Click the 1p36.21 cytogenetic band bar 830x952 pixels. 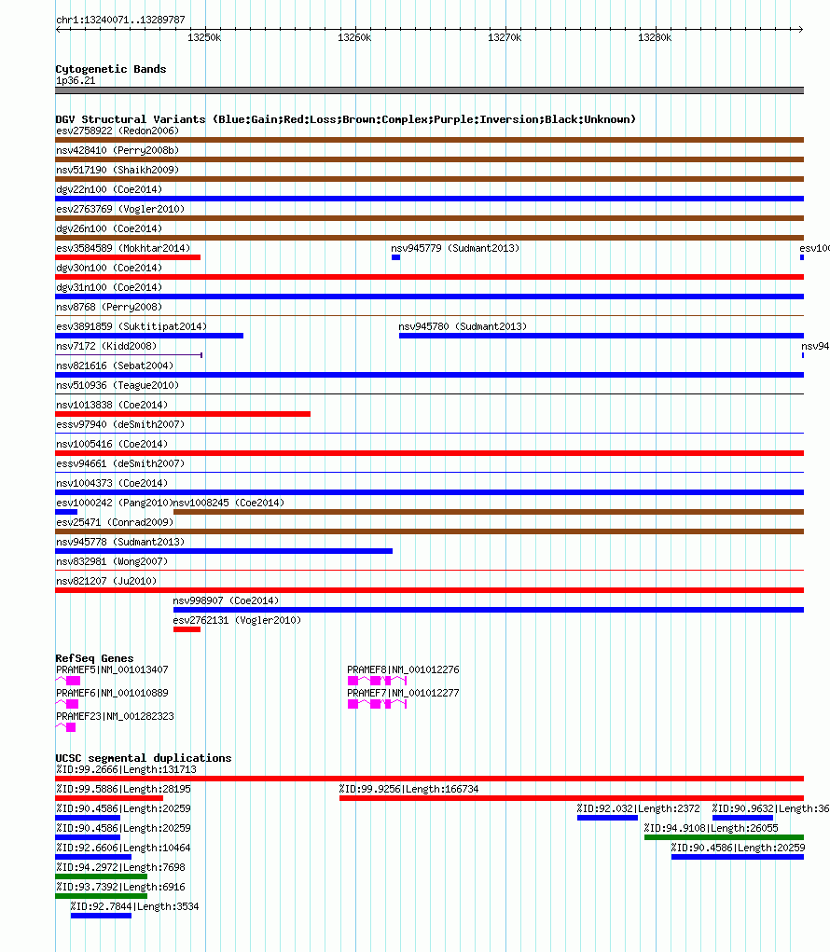[x=429, y=90]
